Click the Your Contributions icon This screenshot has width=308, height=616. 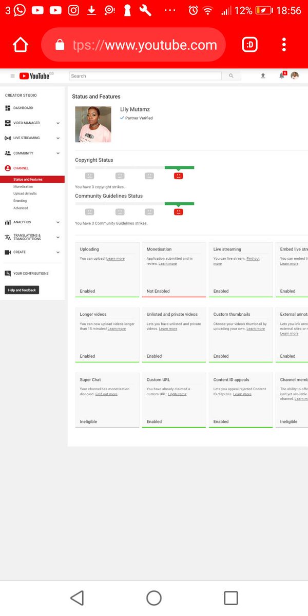[8, 274]
